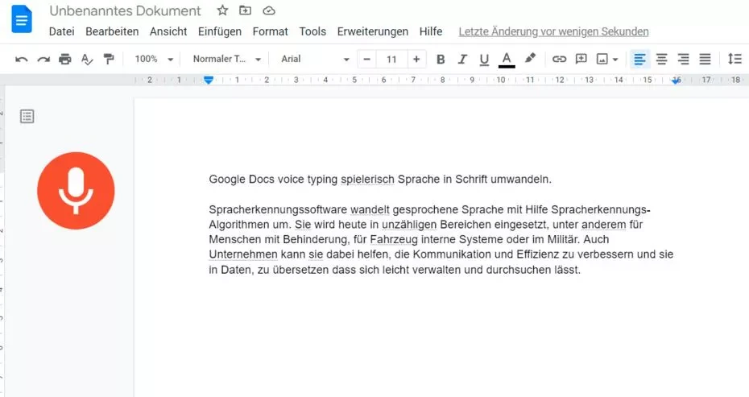Open the text color picker
The image size is (749, 397).
[507, 60]
